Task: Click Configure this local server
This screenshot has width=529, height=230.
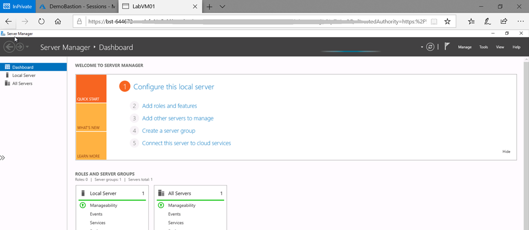Action: coord(174,87)
